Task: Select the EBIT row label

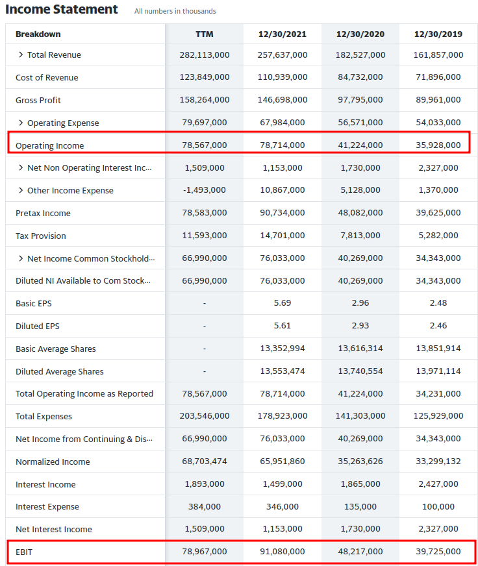Action: pos(25,552)
